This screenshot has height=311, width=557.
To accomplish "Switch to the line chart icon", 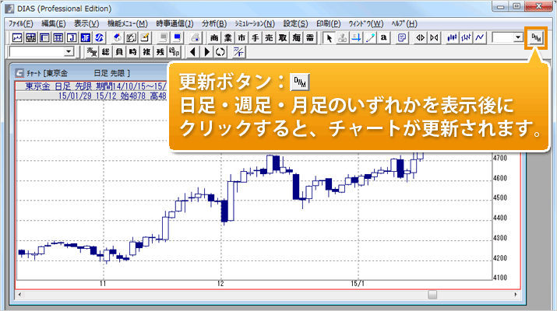I will point(481,37).
